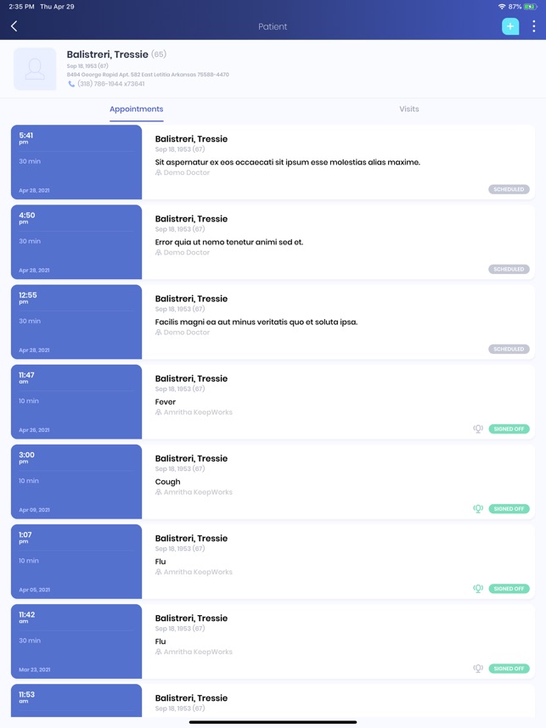The image size is (546, 728).
Task: Tap the 11:53 am appointment card
Action: click(273, 700)
